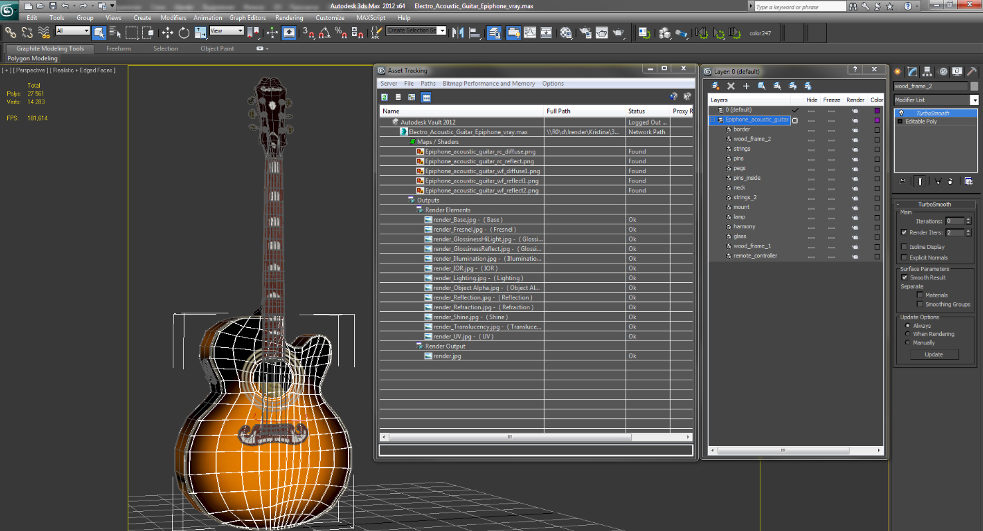
Task: Toggle Angle Snap icon
Action: coord(325,32)
